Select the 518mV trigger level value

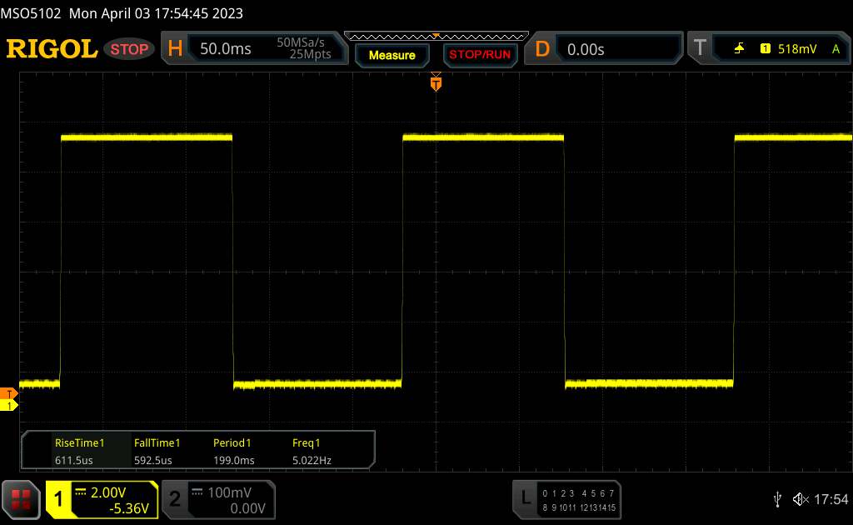797,49
